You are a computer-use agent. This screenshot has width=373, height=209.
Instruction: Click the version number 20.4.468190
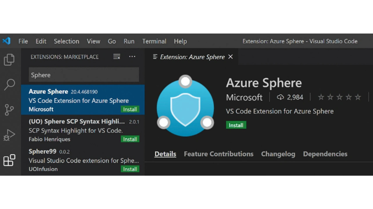[84, 92]
